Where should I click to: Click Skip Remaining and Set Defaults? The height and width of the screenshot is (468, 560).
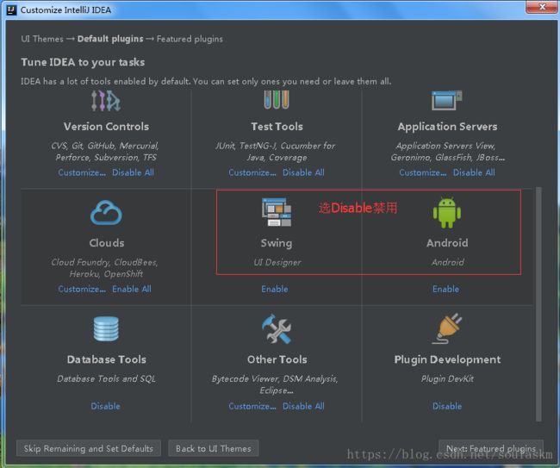[x=89, y=448]
